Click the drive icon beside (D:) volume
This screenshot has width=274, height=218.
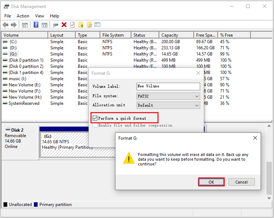click(x=5, y=48)
